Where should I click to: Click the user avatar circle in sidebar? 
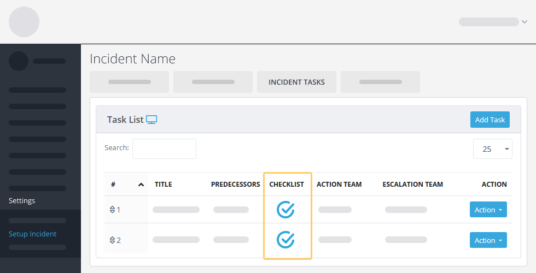[19, 61]
